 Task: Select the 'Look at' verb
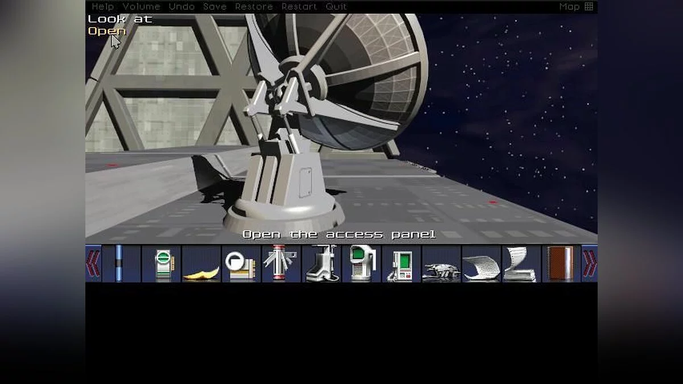pyautogui.click(x=120, y=19)
